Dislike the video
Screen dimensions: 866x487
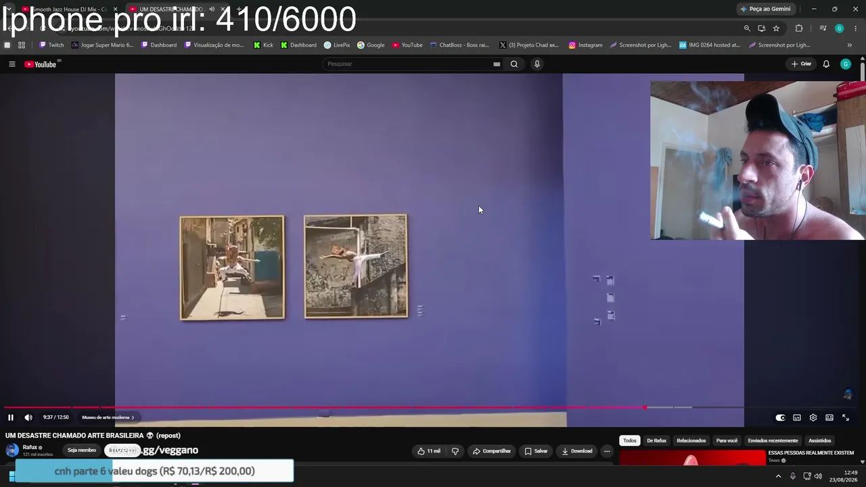point(455,451)
